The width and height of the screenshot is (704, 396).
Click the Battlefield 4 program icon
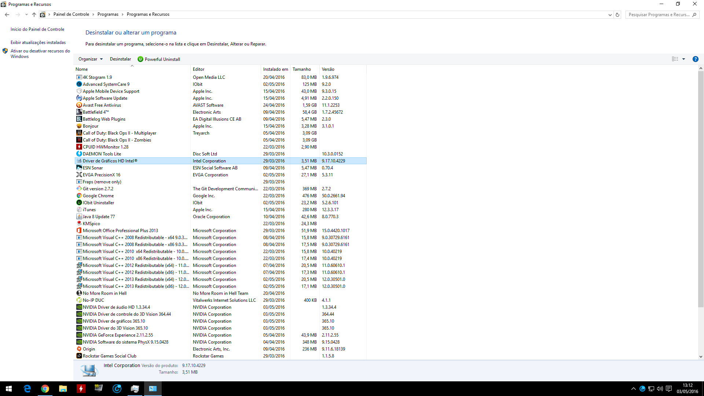point(79,112)
